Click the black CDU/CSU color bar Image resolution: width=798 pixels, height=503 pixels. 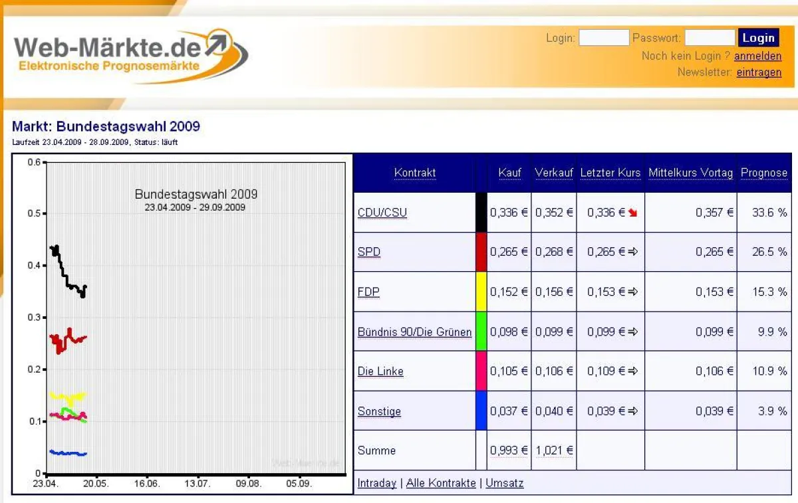pos(481,212)
